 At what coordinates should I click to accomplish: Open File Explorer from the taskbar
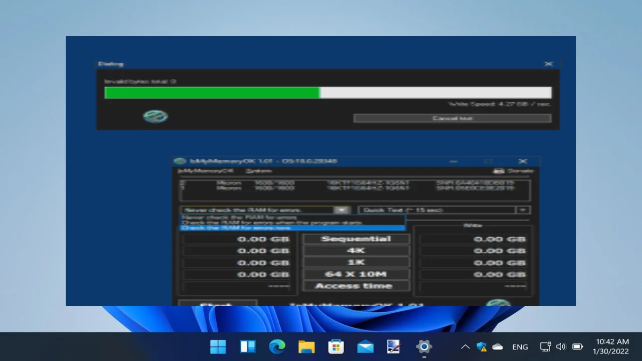[306, 346]
